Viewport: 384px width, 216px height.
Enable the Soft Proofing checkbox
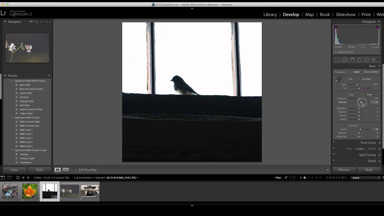(76, 170)
